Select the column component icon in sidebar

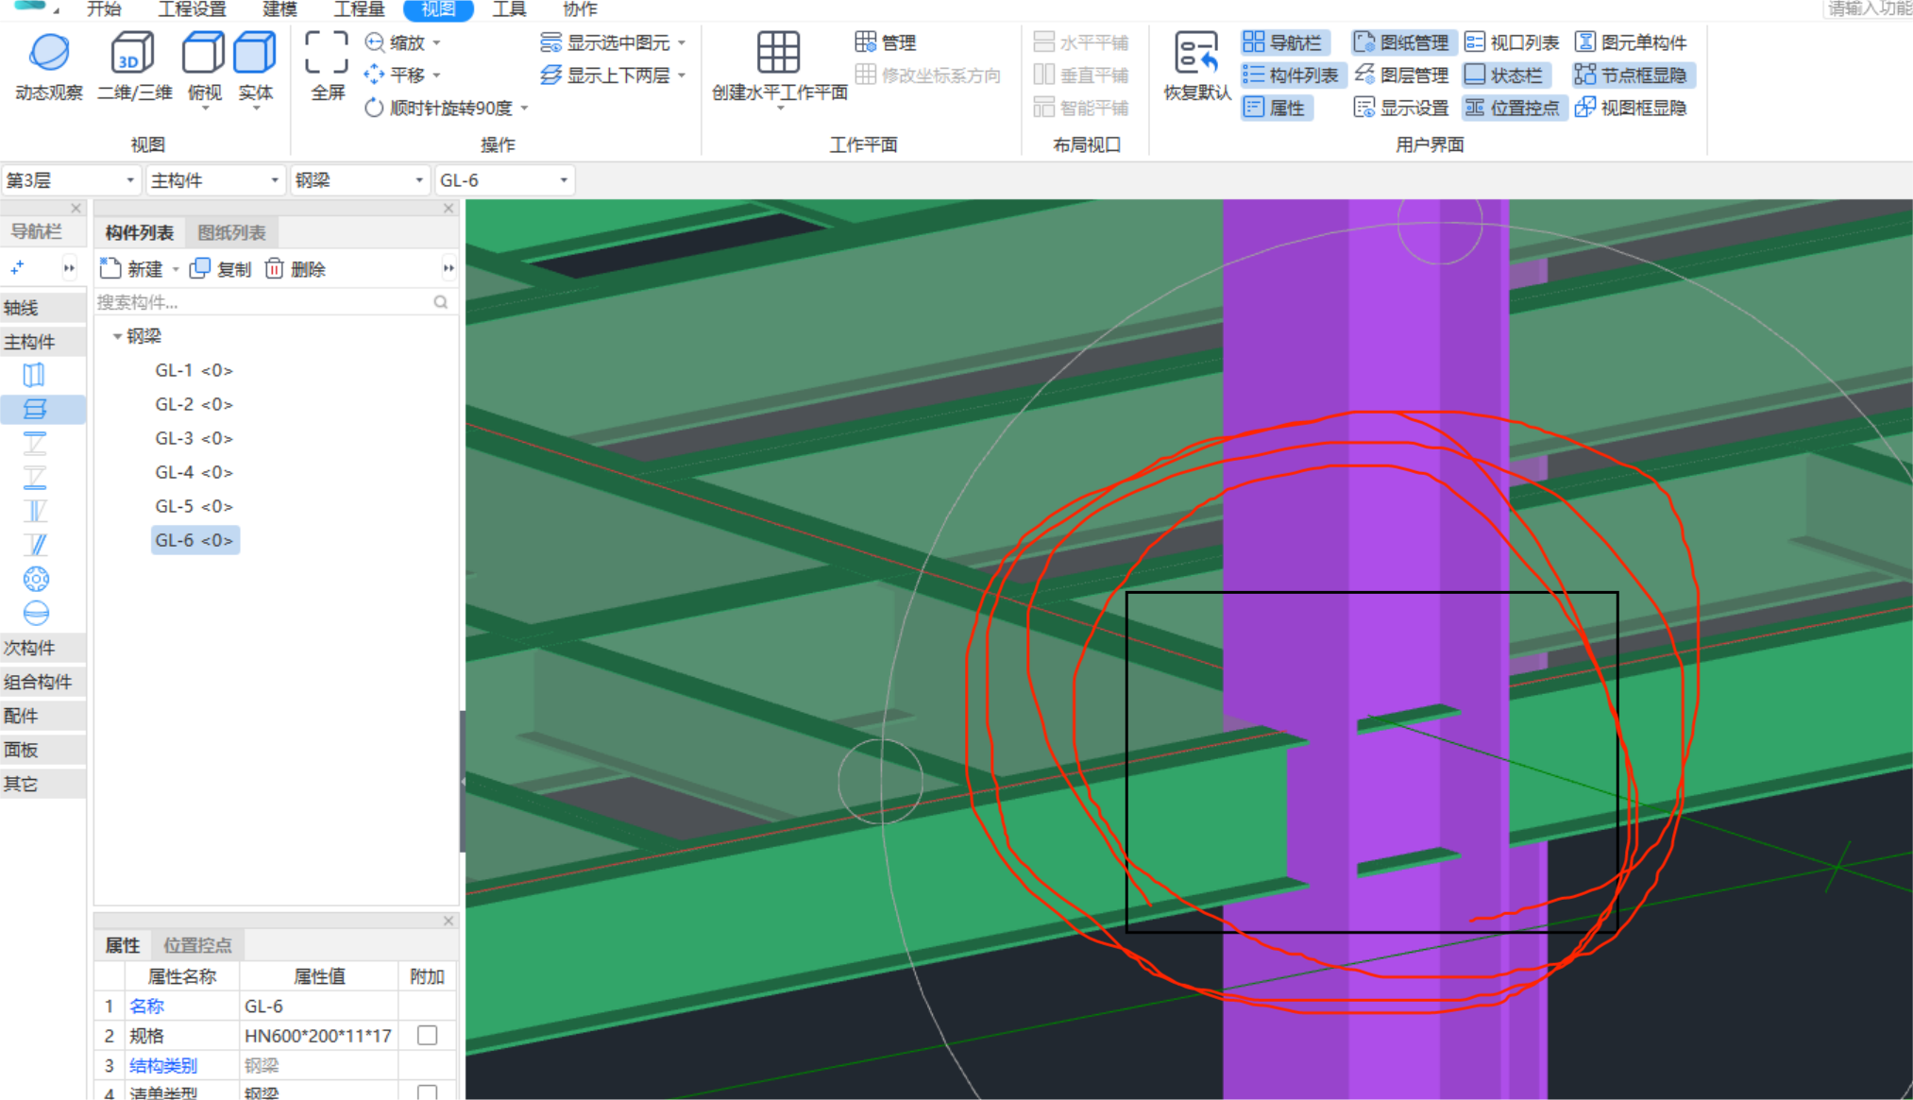click(x=35, y=375)
